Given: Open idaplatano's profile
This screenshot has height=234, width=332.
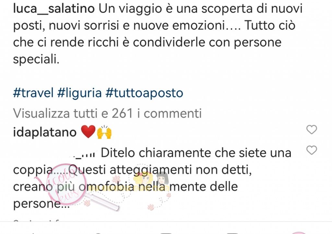Looking at the screenshot, I should pos(45,133).
